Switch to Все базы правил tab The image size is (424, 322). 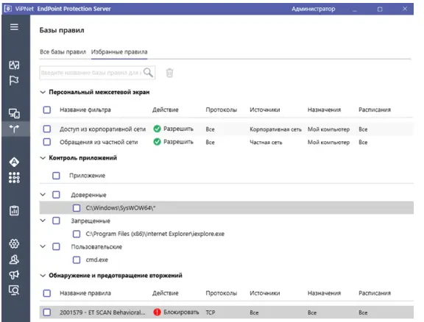pos(63,52)
